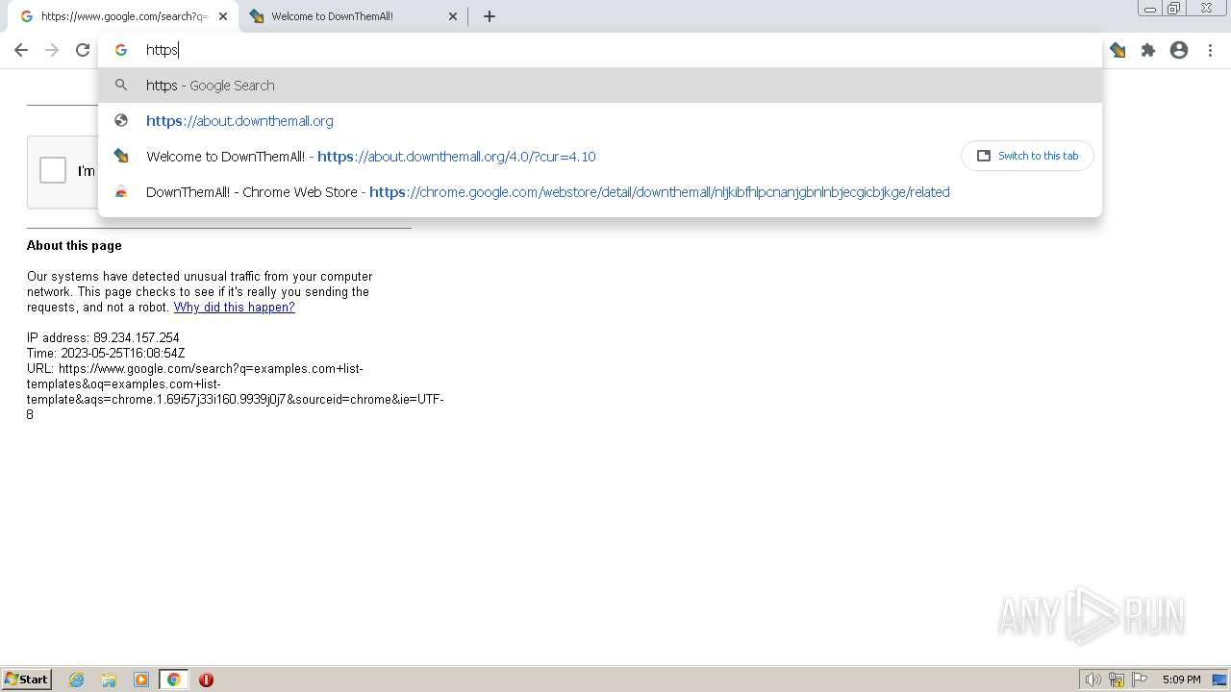Open the Windows Start menu

(26, 680)
